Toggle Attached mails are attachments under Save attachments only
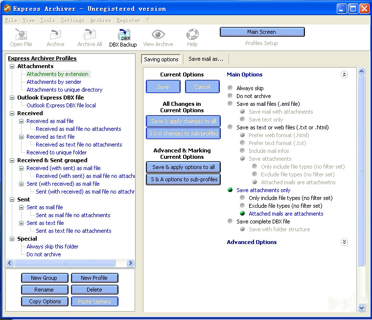 242,213
